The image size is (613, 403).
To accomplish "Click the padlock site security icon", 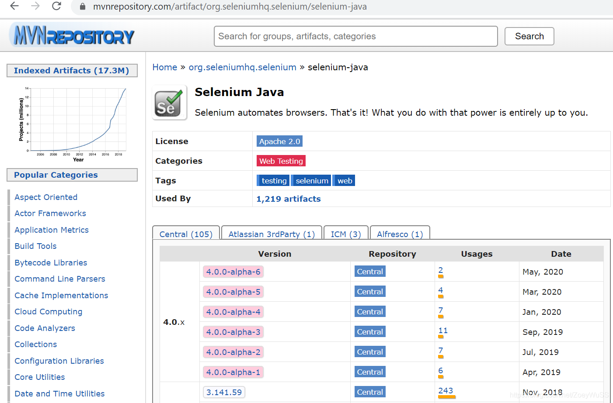I will (x=82, y=7).
